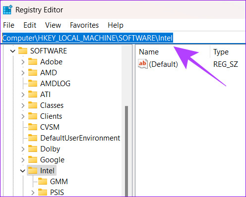Click the Clients folder icon
246x197 pixels.
click(33, 116)
